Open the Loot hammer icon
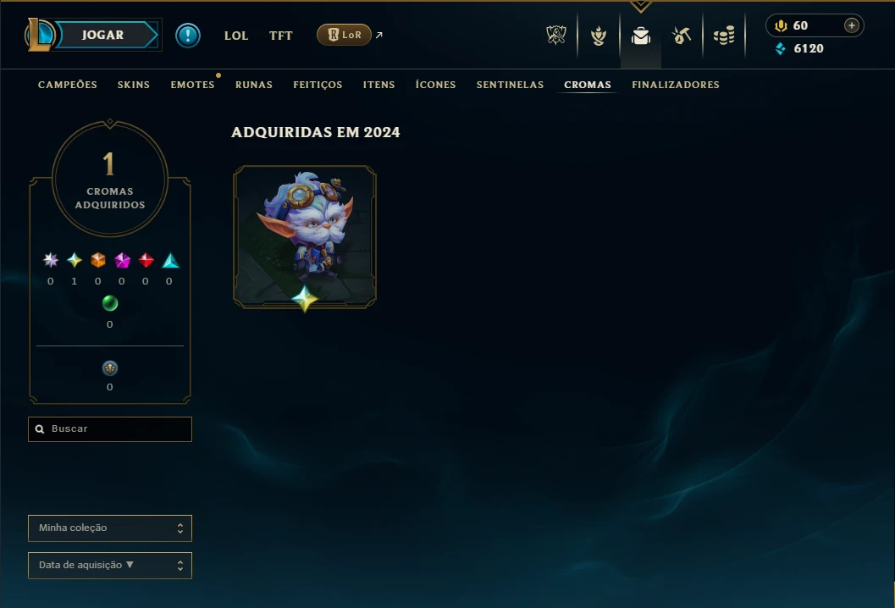895x608 pixels. click(x=682, y=36)
